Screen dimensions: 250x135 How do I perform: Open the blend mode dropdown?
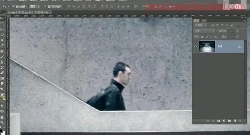(205, 31)
